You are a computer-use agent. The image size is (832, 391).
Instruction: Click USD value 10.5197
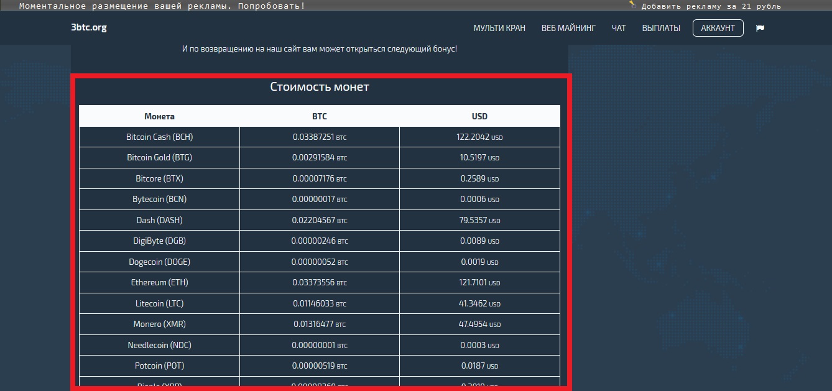479,158
